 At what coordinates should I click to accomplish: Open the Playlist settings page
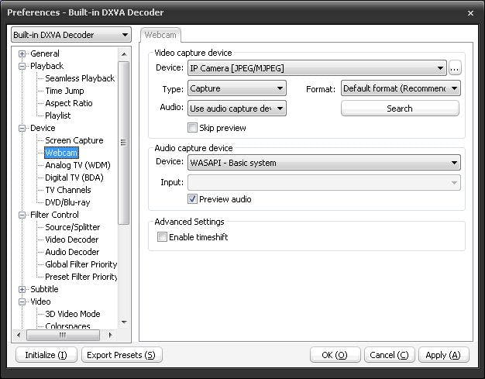[58, 115]
